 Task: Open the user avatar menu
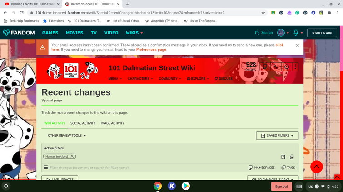[x=281, y=33]
